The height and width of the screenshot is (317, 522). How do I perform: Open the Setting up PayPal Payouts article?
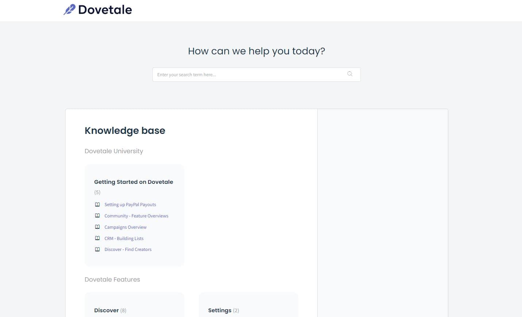130,204
